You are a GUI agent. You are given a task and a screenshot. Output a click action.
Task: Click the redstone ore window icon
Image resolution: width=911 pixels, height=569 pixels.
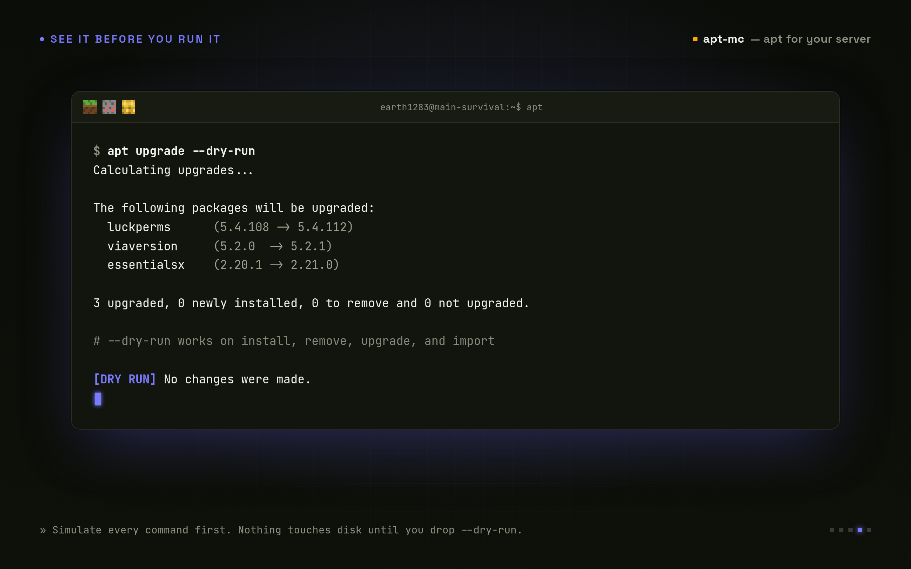109,107
